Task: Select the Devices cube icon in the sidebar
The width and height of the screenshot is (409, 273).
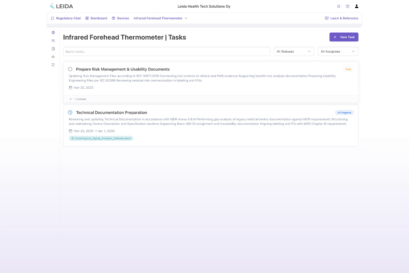Action: pos(53,33)
